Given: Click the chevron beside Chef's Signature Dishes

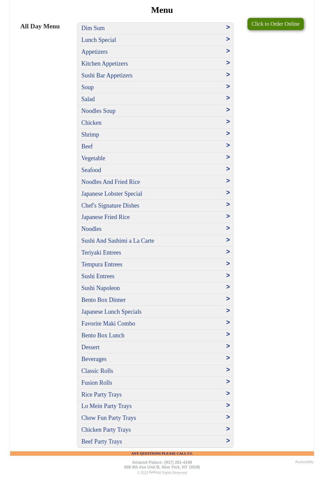Looking at the screenshot, I should 228,205.
